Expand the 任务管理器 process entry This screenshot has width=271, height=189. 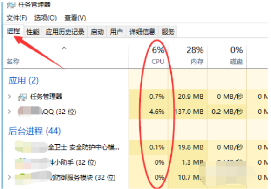pyautogui.click(x=9, y=97)
